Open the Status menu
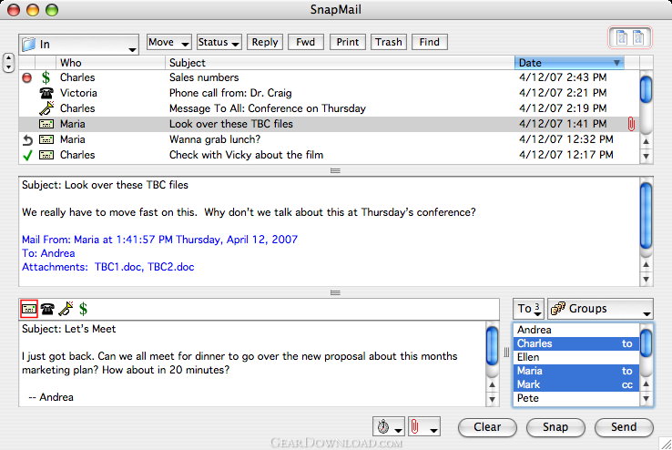The width and height of the screenshot is (672, 450). pos(219,42)
